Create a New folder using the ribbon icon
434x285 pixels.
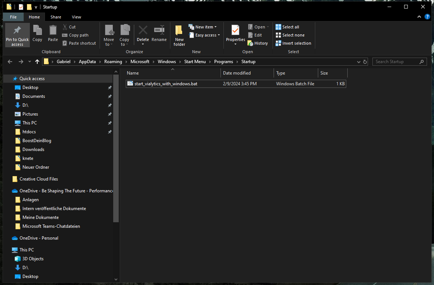coord(179,35)
